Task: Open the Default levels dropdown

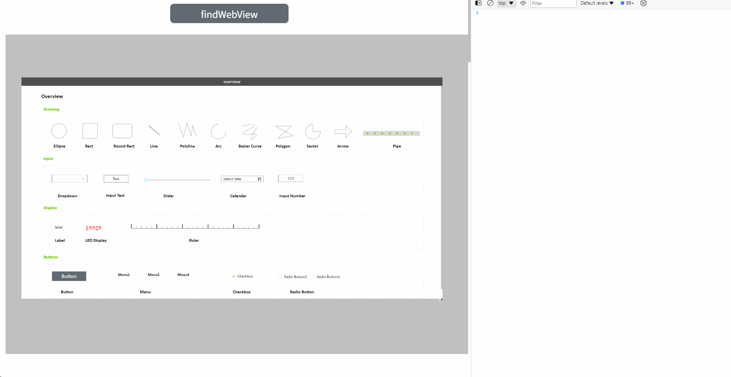Action: pyautogui.click(x=597, y=3)
